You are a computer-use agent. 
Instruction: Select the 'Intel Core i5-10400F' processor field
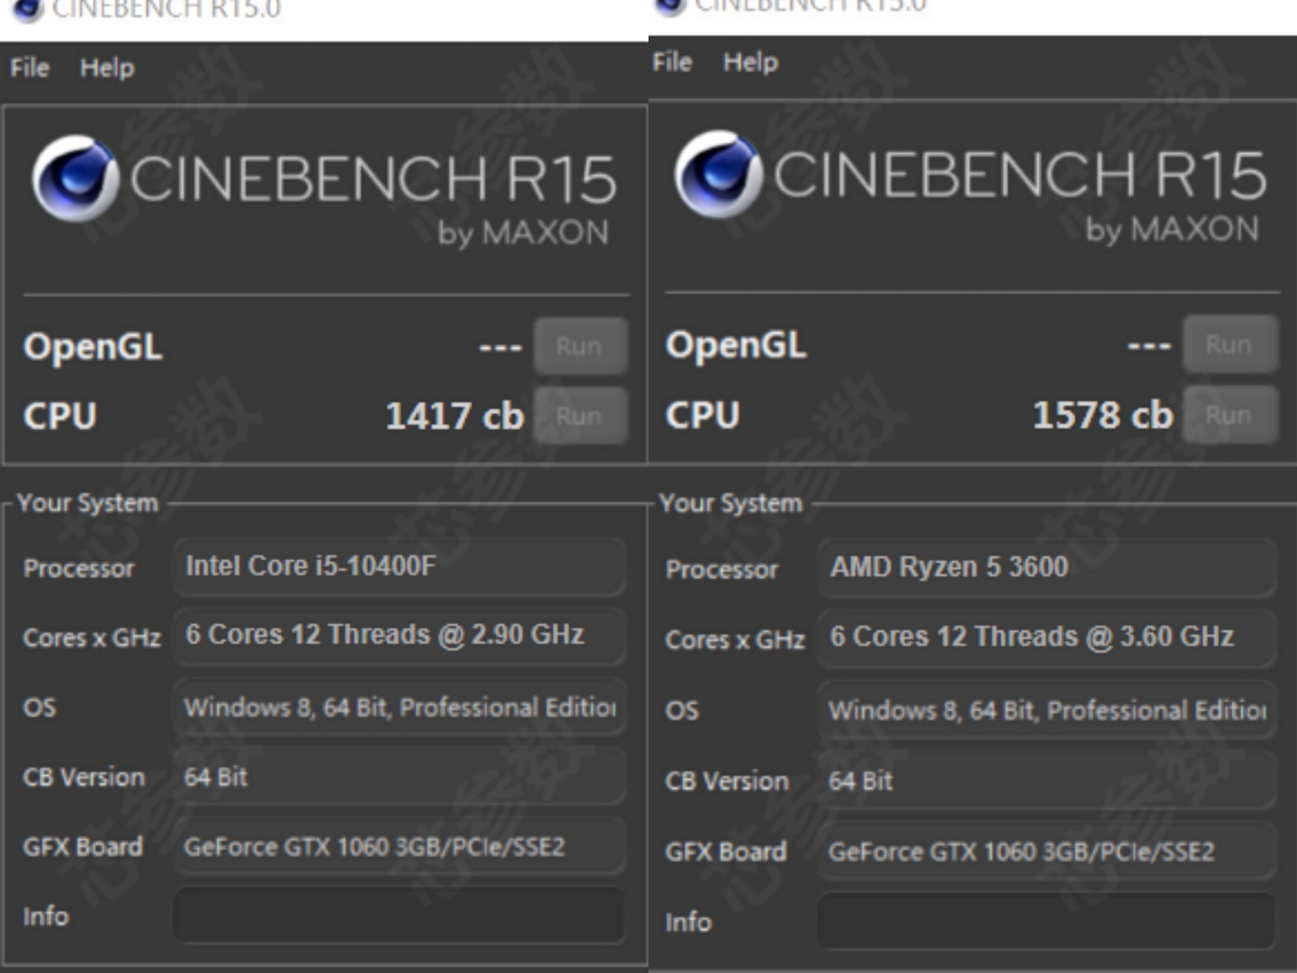399,567
